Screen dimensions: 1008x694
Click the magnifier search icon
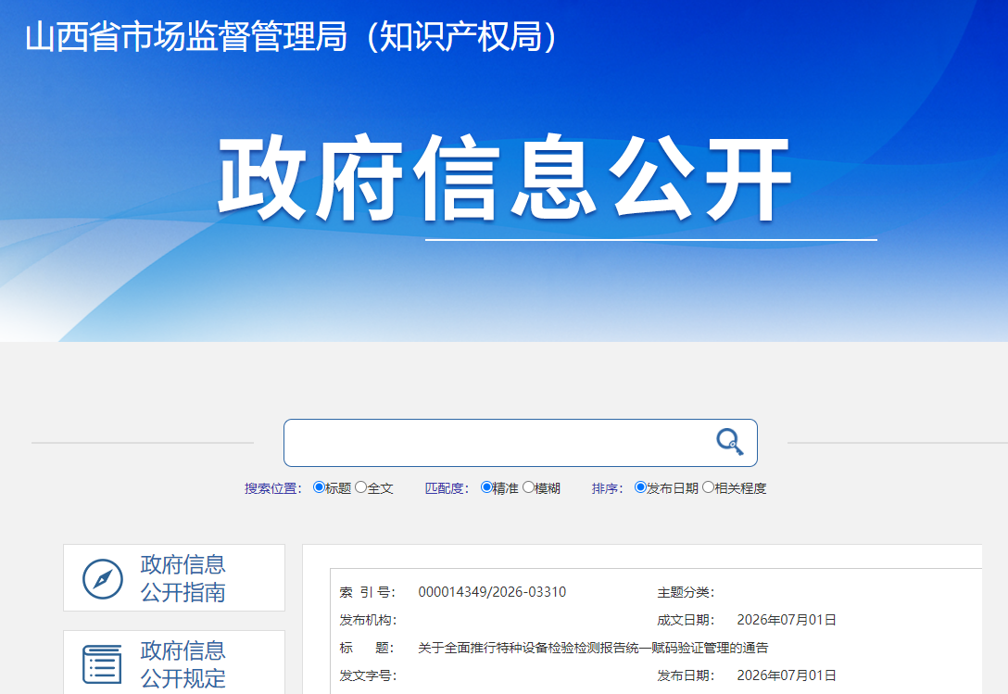click(x=730, y=442)
